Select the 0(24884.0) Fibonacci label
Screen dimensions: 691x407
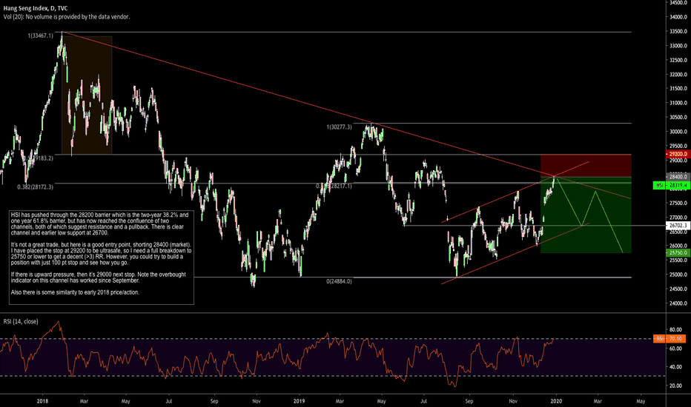(340, 281)
